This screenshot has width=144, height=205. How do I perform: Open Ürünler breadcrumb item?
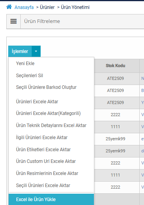(47, 7)
